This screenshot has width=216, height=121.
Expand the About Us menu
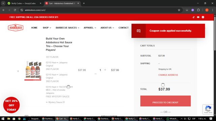point(107,28)
